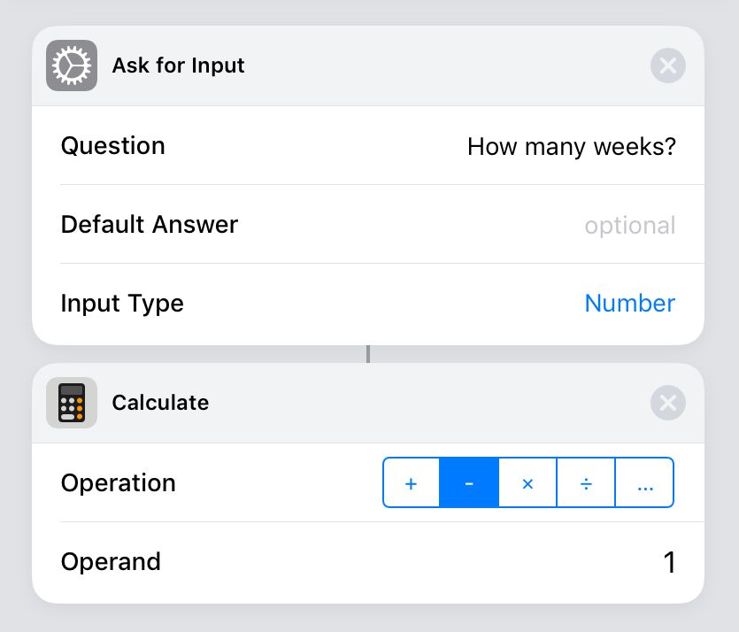Click the Question row label

113,146
